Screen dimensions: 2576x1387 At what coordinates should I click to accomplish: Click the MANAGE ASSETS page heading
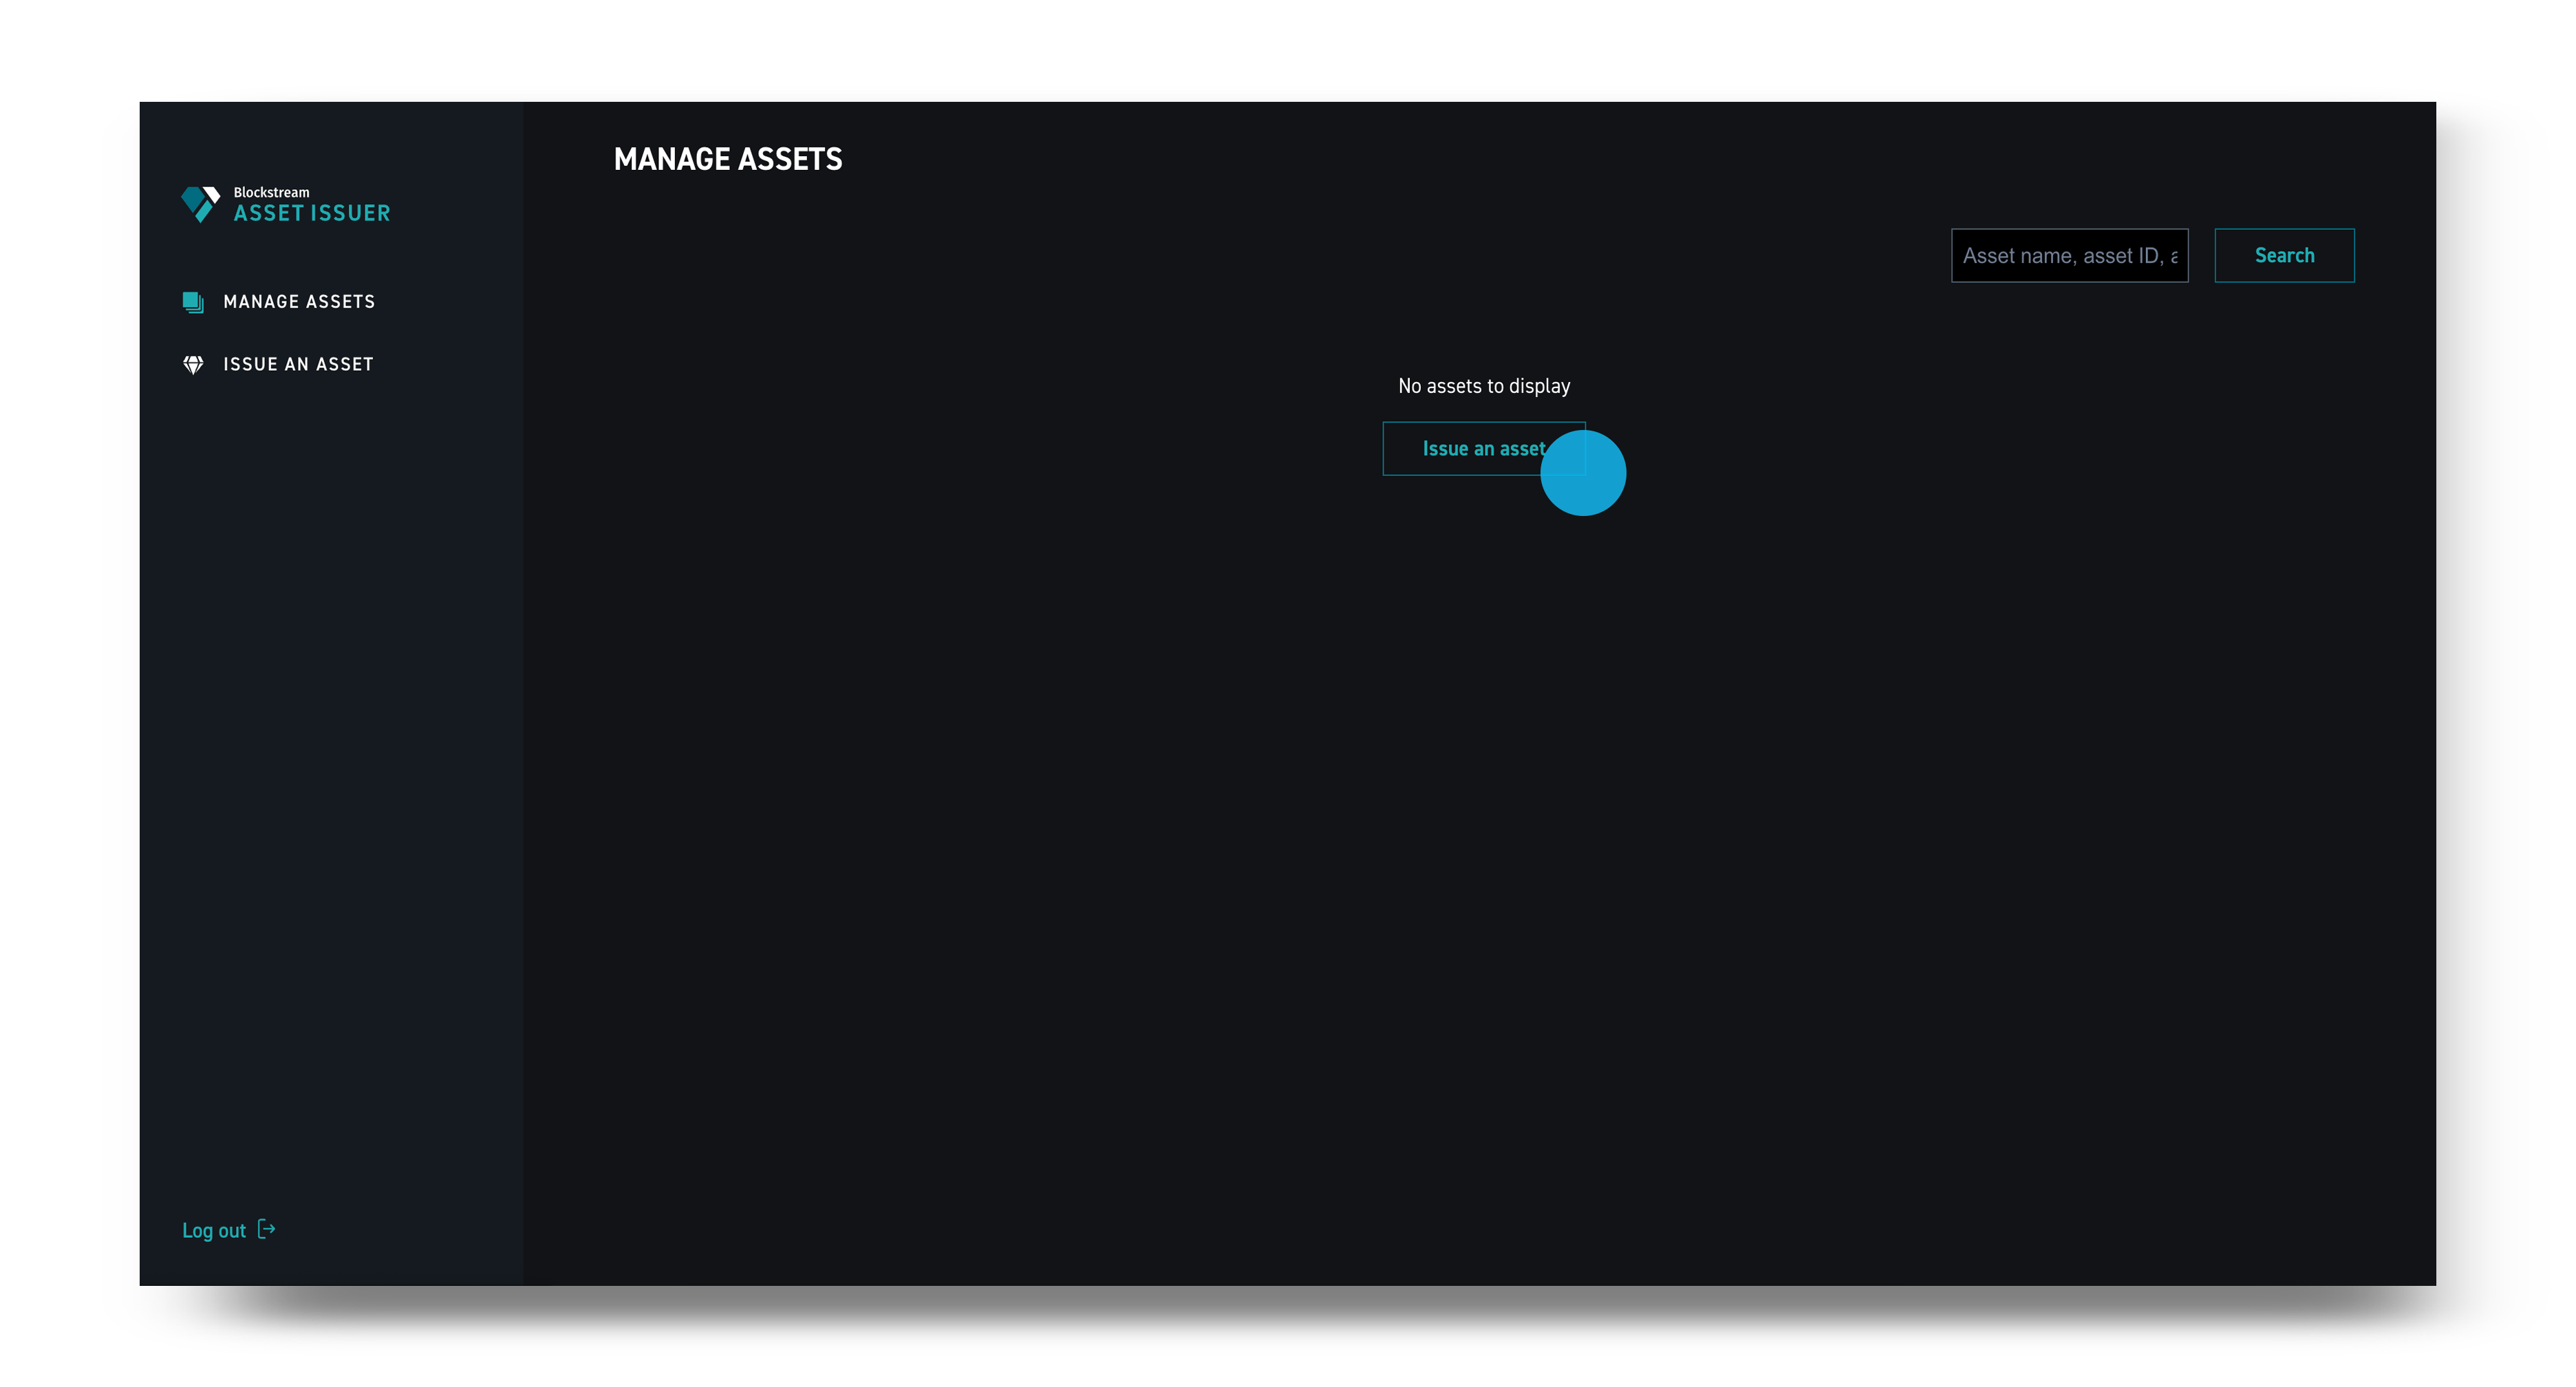(x=728, y=159)
